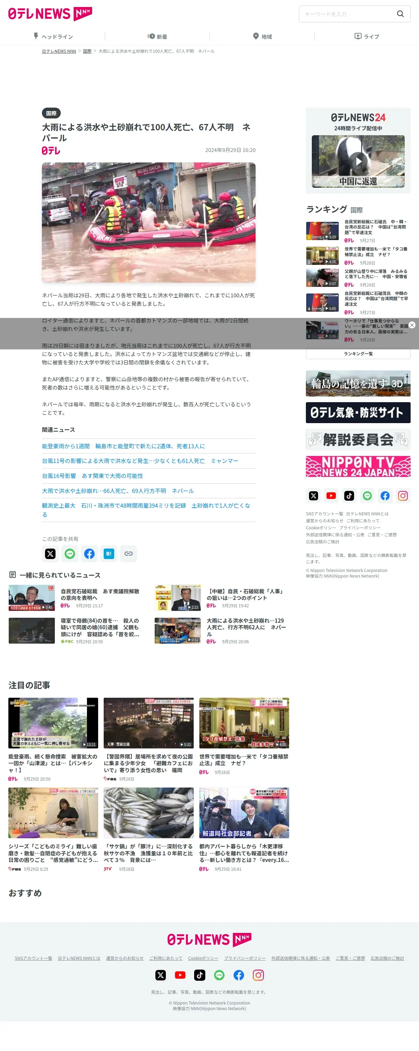Open footer Cookieポリシー link
This screenshot has height=1051, width=419.
coord(203,958)
